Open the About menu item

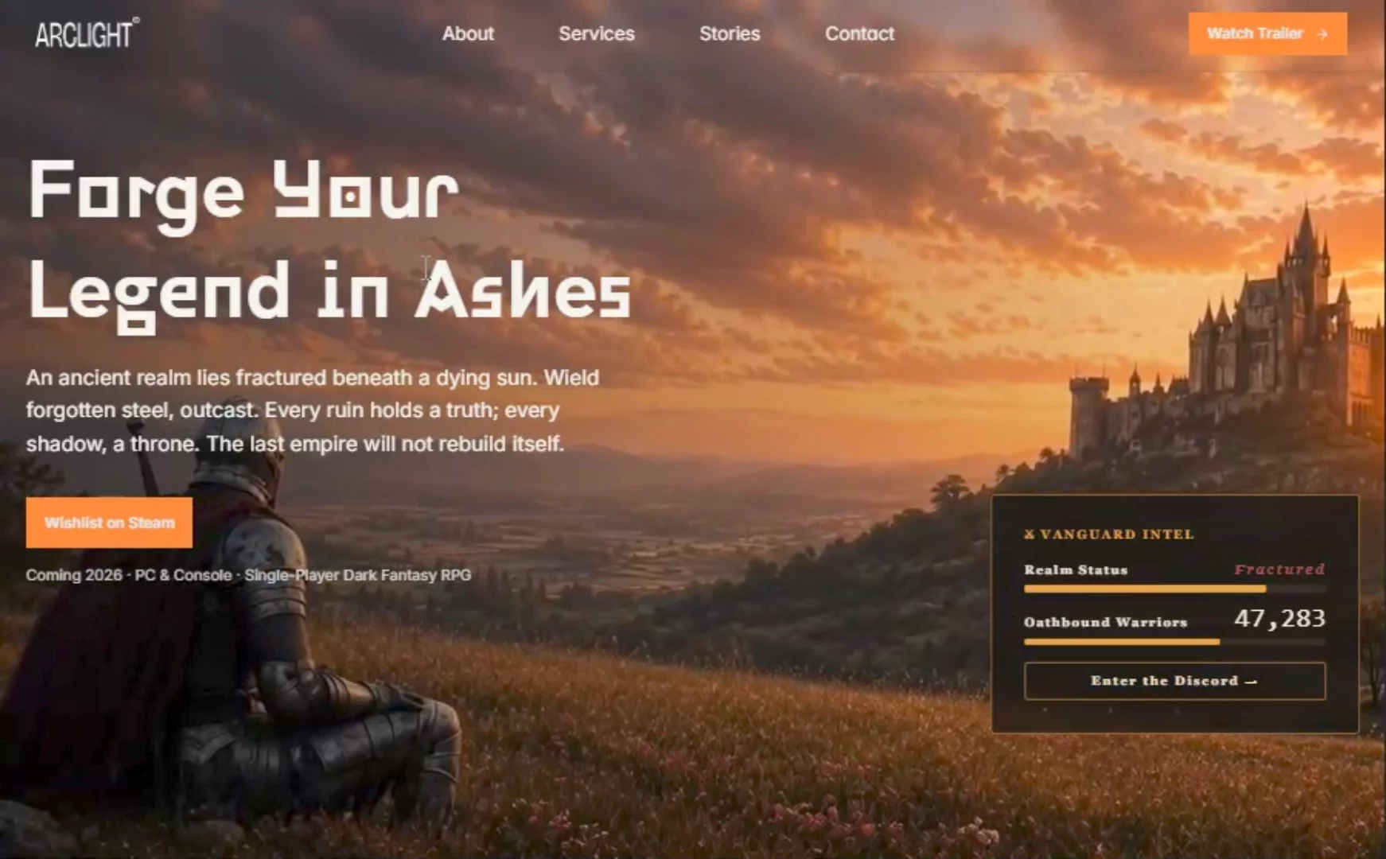(x=468, y=33)
